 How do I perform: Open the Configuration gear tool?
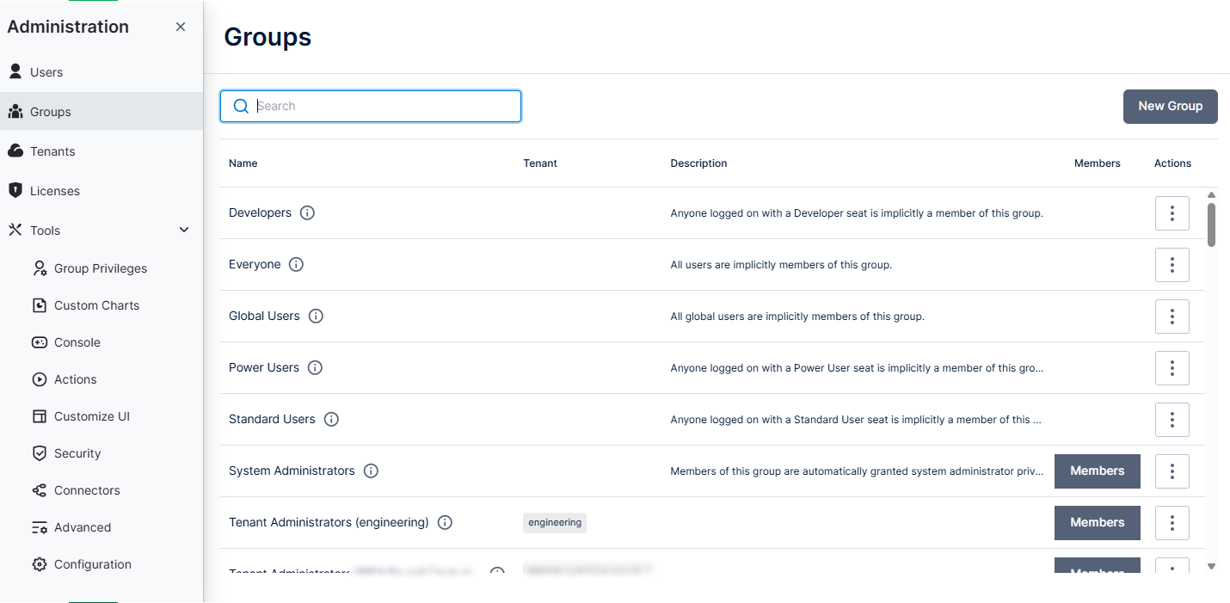[x=92, y=563]
